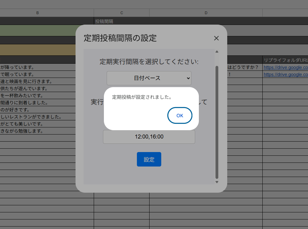Image resolution: width=308 pixels, height=229 pixels.
Task: Click OK in the confirmation alert
Action: click(180, 115)
